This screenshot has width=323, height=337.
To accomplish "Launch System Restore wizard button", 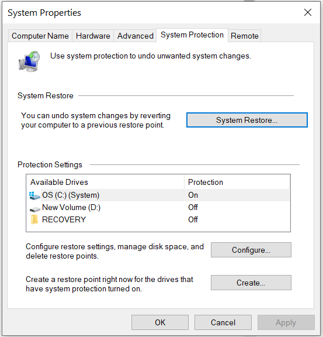I will 247,120.
